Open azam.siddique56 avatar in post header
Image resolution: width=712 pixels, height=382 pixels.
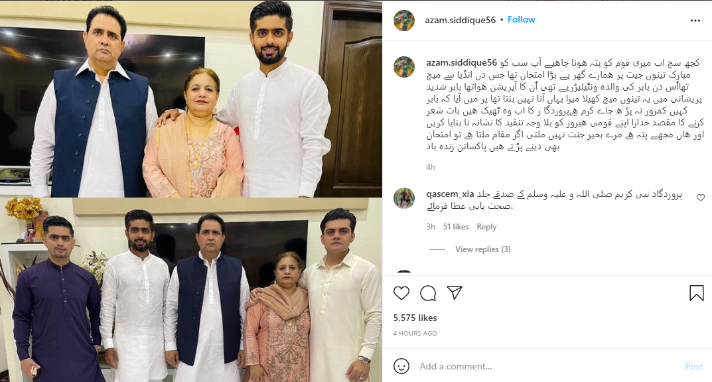[404, 21]
